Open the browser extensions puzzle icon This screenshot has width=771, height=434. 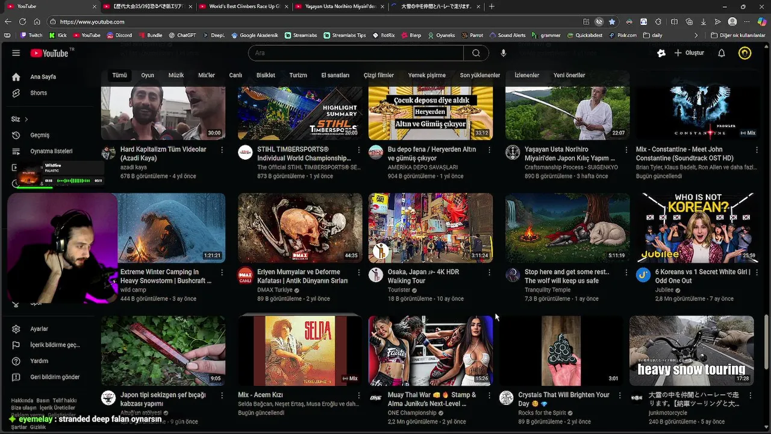pos(658,22)
